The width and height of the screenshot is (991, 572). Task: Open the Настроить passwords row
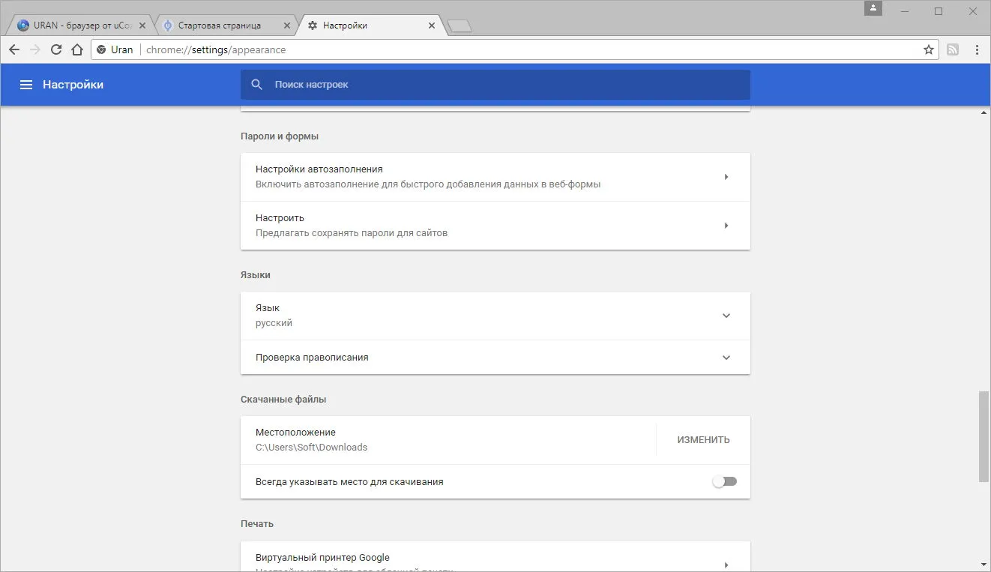point(495,226)
